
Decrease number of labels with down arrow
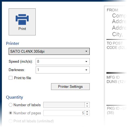[x=87, y=106]
